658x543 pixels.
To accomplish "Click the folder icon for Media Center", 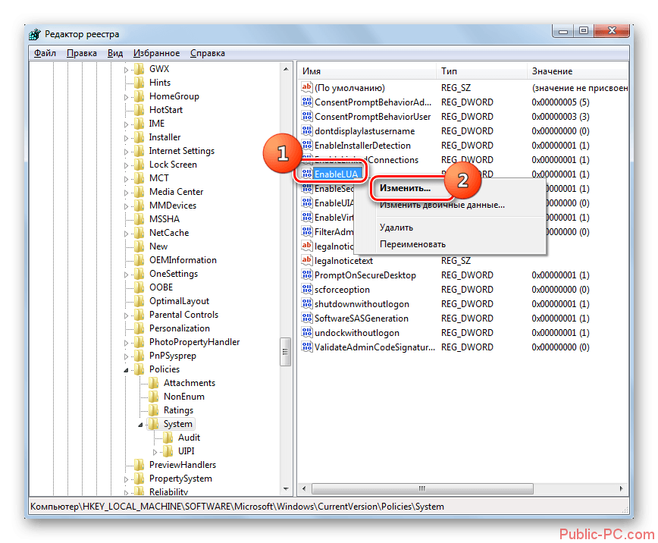I will [x=139, y=192].
